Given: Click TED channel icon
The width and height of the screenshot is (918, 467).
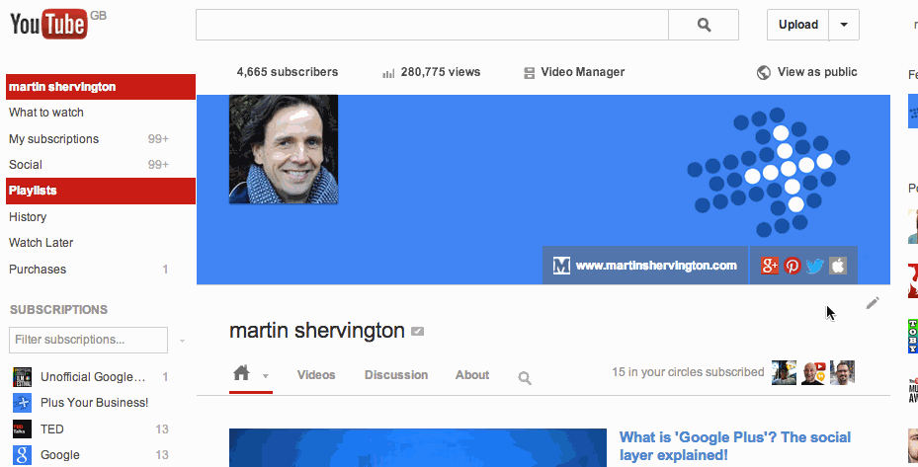Looking at the screenshot, I should tap(23, 428).
